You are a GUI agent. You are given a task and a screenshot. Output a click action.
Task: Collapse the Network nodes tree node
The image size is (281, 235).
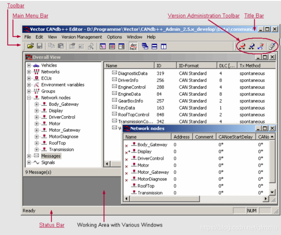coord(29,98)
